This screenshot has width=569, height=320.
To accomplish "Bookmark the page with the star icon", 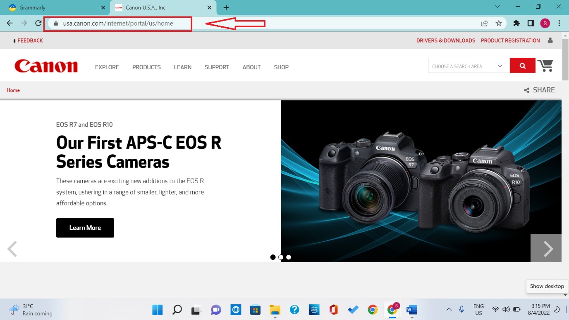I will 498,23.
